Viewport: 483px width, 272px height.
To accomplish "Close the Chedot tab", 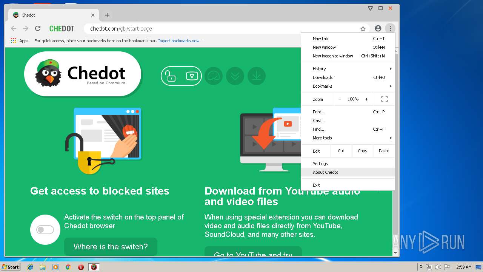I will point(93,15).
